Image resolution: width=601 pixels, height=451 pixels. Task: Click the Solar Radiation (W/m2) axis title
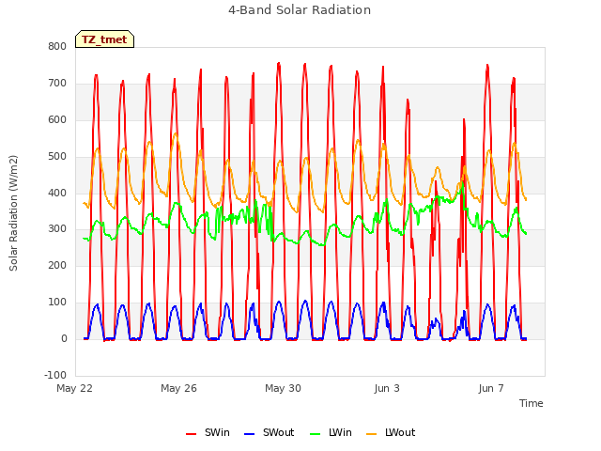(x=13, y=213)
